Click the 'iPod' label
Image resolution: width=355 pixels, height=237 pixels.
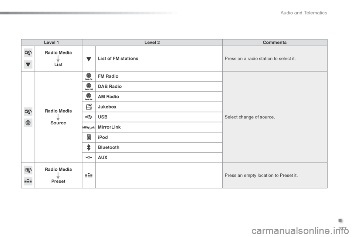(x=103, y=137)
